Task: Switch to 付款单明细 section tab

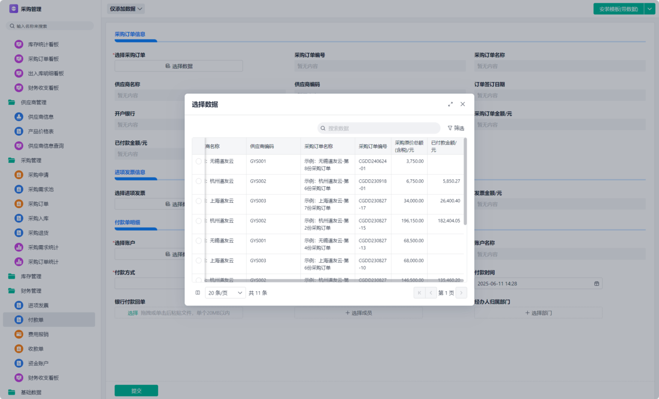Action: click(x=127, y=223)
